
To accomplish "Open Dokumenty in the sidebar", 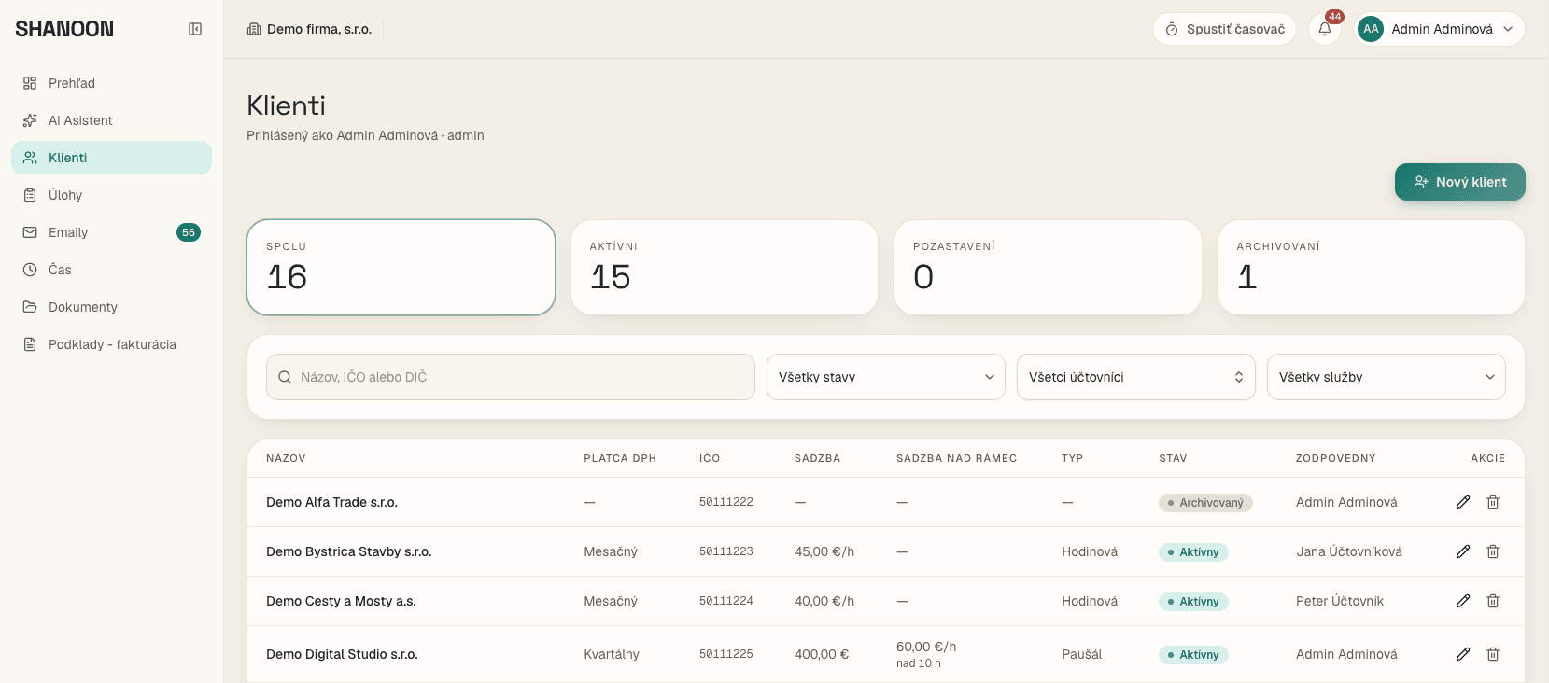I will 112,307.
